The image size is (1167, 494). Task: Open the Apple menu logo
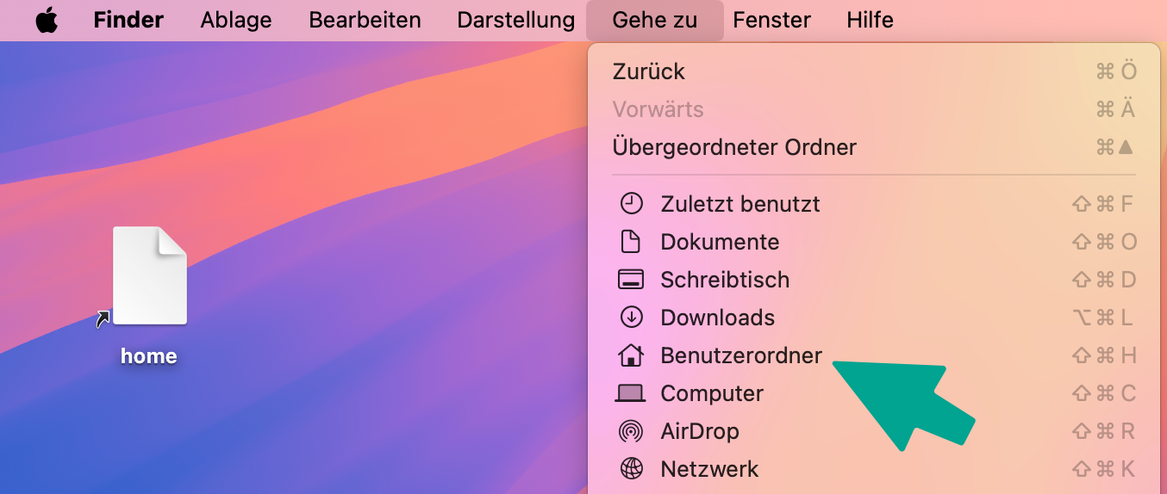47,20
